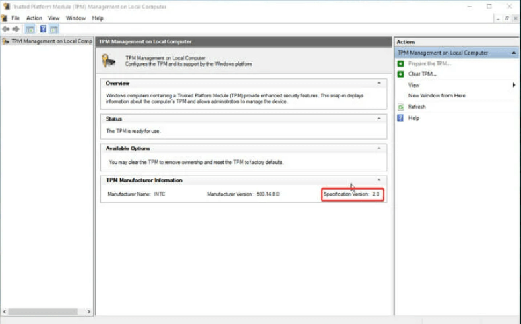Click the text The TPM is ready for use
Image resolution: width=521 pixels, height=324 pixels.
pyautogui.click(x=133, y=131)
